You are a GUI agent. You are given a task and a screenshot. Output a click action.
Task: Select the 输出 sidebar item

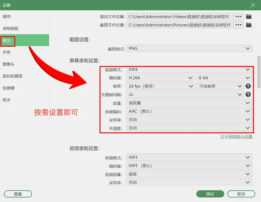[25, 40]
